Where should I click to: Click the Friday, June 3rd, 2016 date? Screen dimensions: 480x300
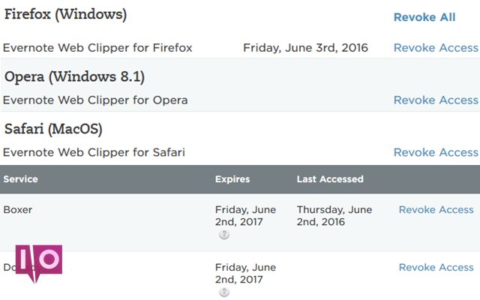(305, 48)
